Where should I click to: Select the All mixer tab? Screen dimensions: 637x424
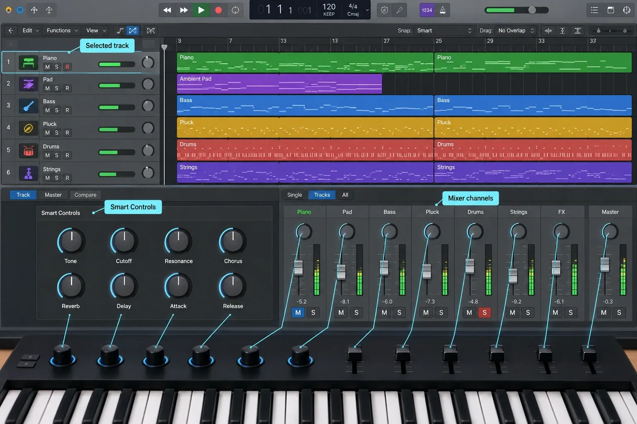[345, 195]
